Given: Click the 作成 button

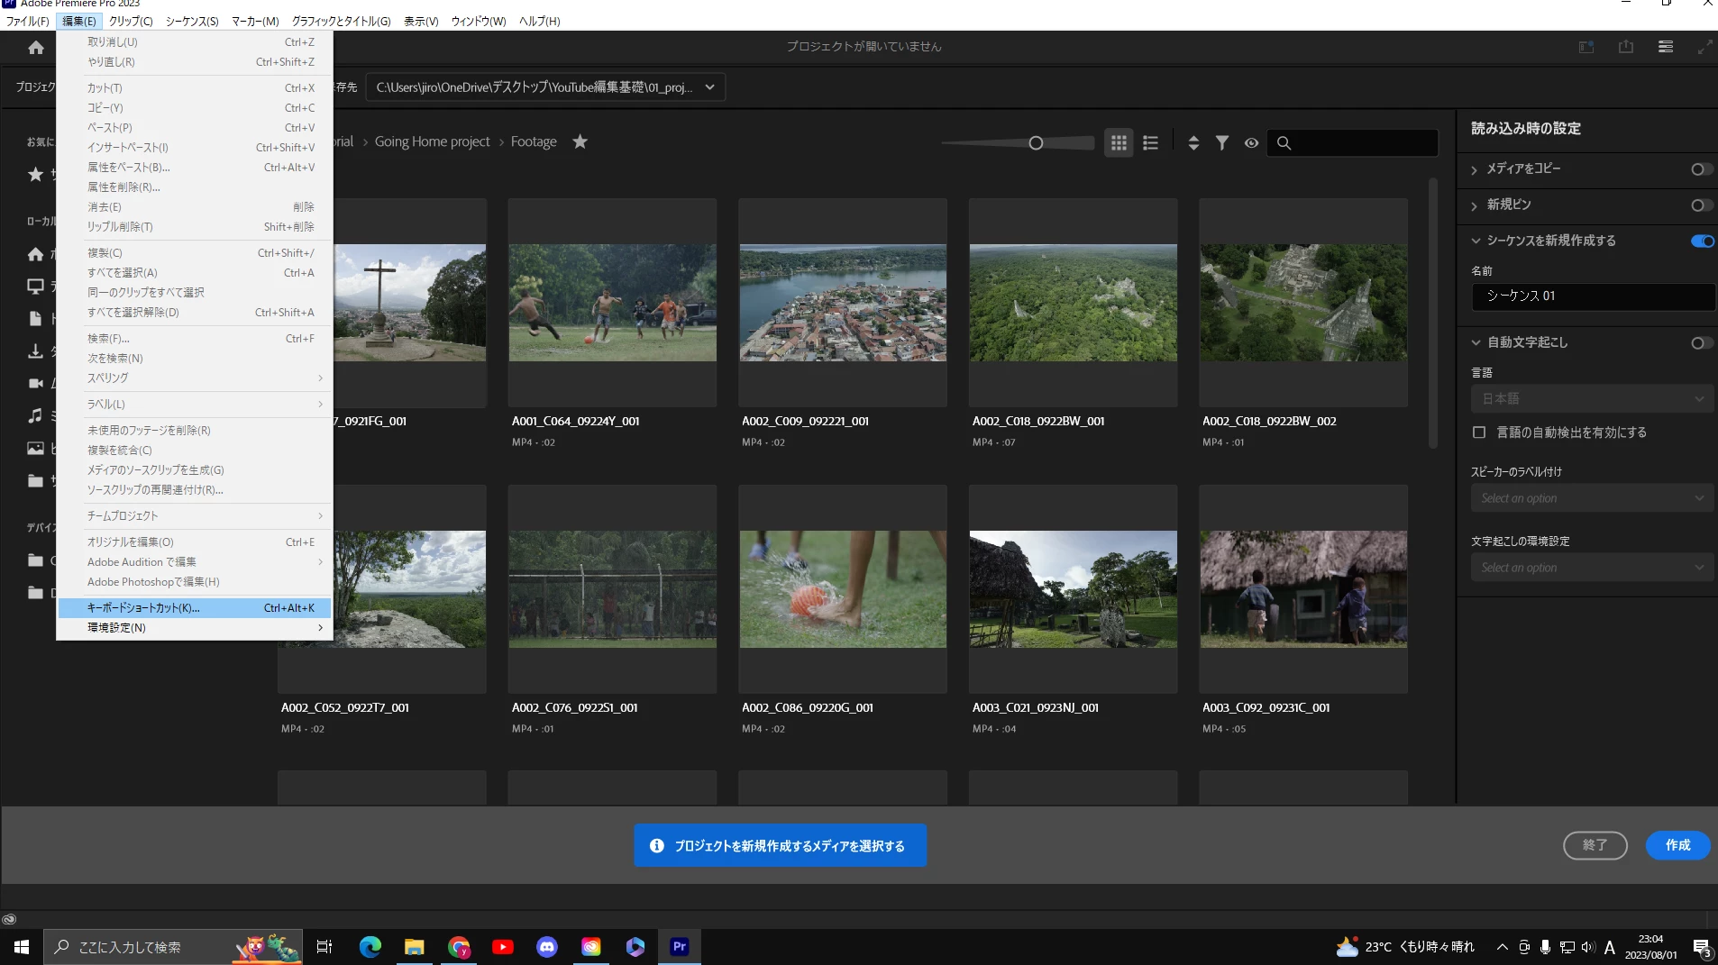Looking at the screenshot, I should (x=1677, y=845).
